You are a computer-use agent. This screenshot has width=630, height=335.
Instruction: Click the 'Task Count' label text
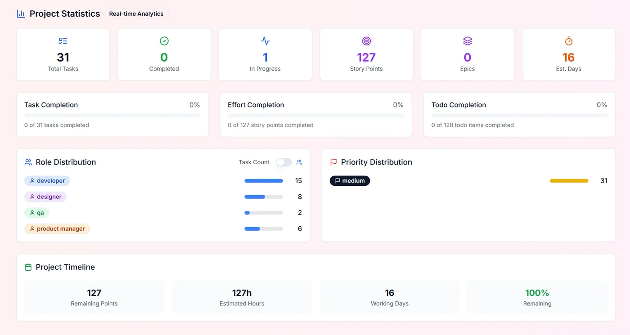[254, 162]
